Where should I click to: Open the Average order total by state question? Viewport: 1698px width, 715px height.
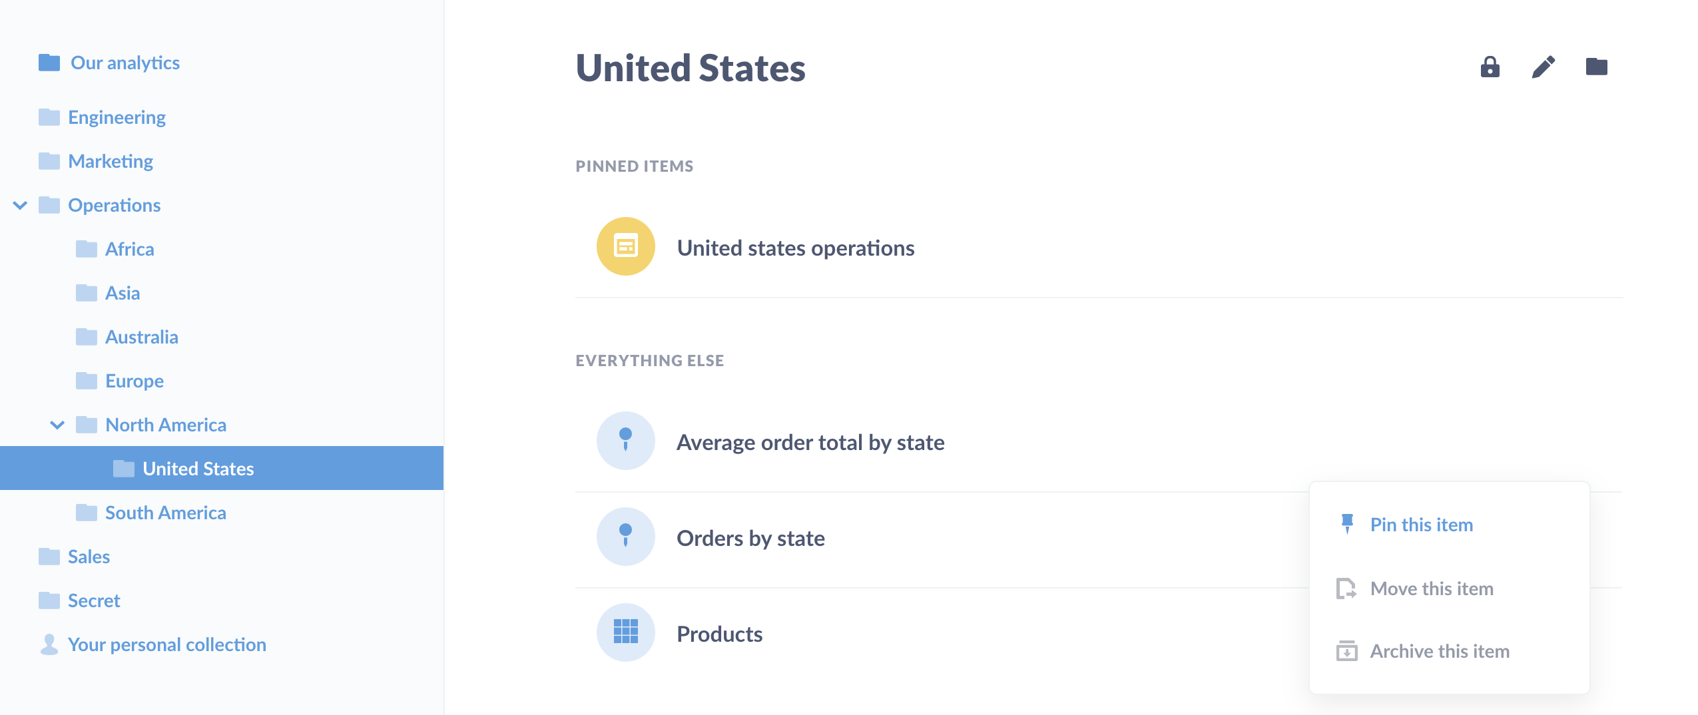(x=810, y=442)
